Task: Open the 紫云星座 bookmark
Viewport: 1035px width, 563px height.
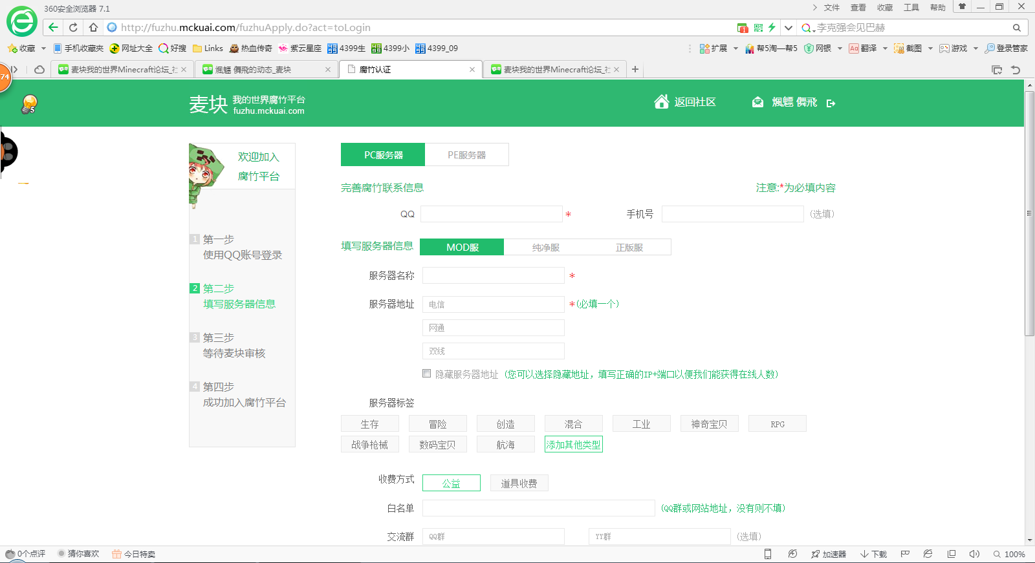Action: (300, 48)
